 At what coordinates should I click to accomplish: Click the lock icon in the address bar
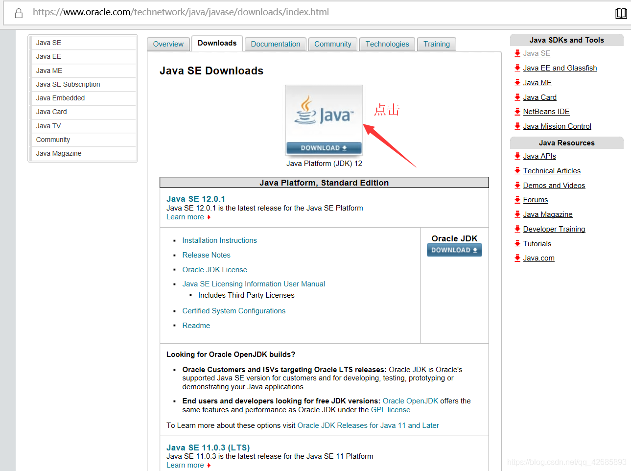click(x=19, y=13)
